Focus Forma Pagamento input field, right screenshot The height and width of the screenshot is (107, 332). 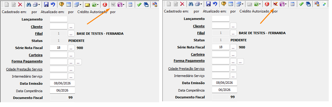point(221,61)
